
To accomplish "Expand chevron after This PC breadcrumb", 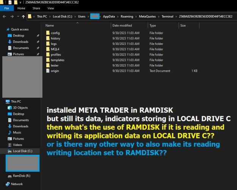I will [x=50, y=16].
